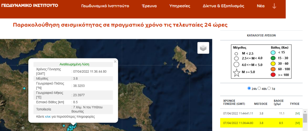Select the highlighted 11:36:44.80 earthquake row
The height and width of the screenshot is (131, 308).
point(261,123)
